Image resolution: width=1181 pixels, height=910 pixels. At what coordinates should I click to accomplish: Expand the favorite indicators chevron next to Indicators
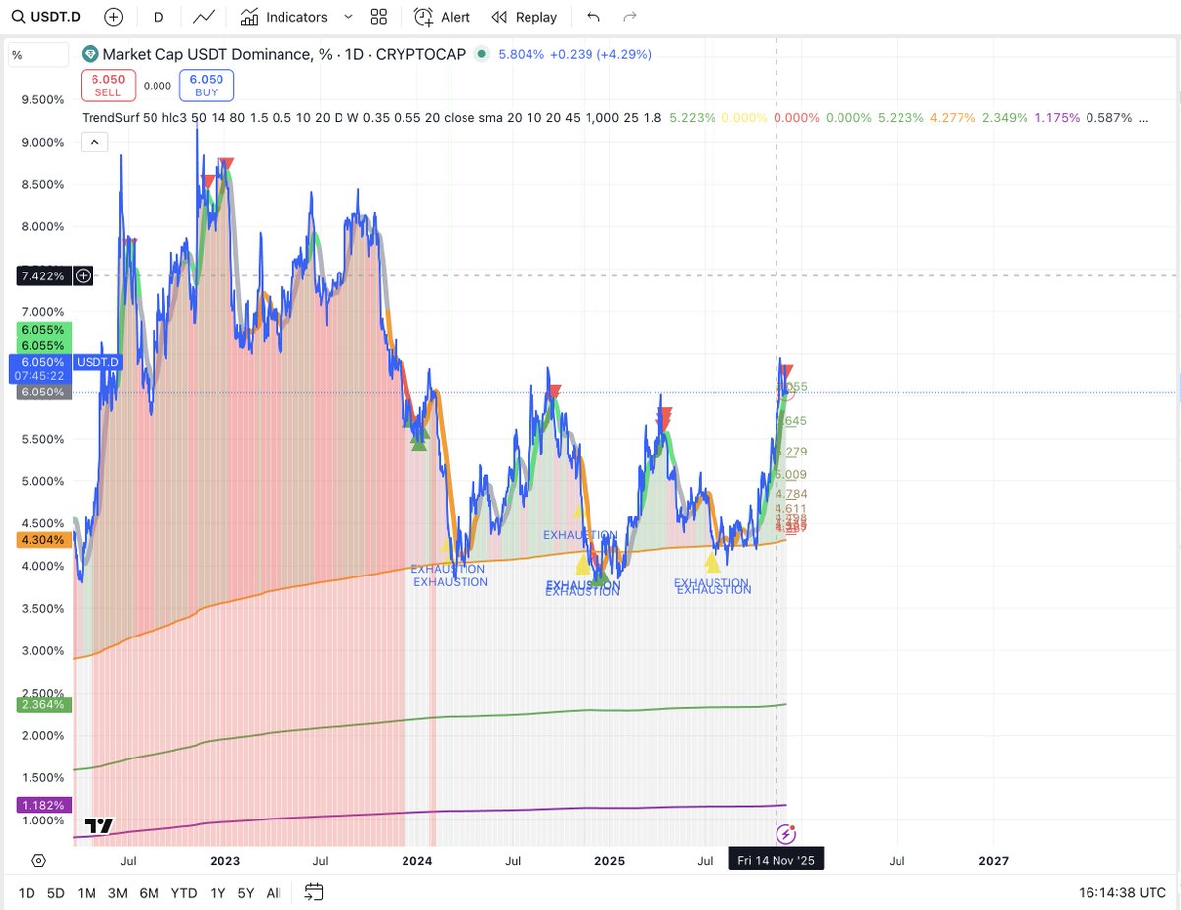point(348,17)
